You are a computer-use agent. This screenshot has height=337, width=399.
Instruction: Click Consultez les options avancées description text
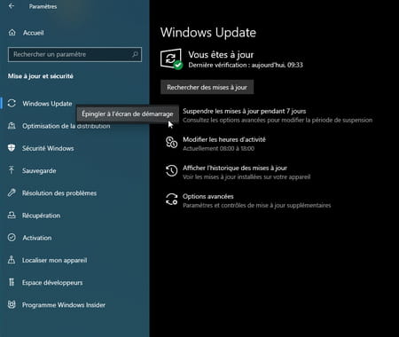click(278, 120)
